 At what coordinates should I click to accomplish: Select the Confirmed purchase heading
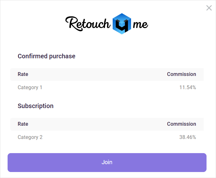(46, 56)
